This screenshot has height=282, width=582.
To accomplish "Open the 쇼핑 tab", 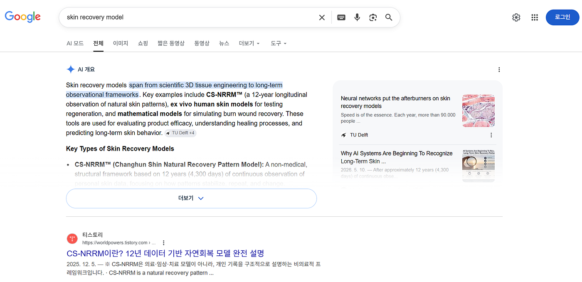I will point(143,43).
